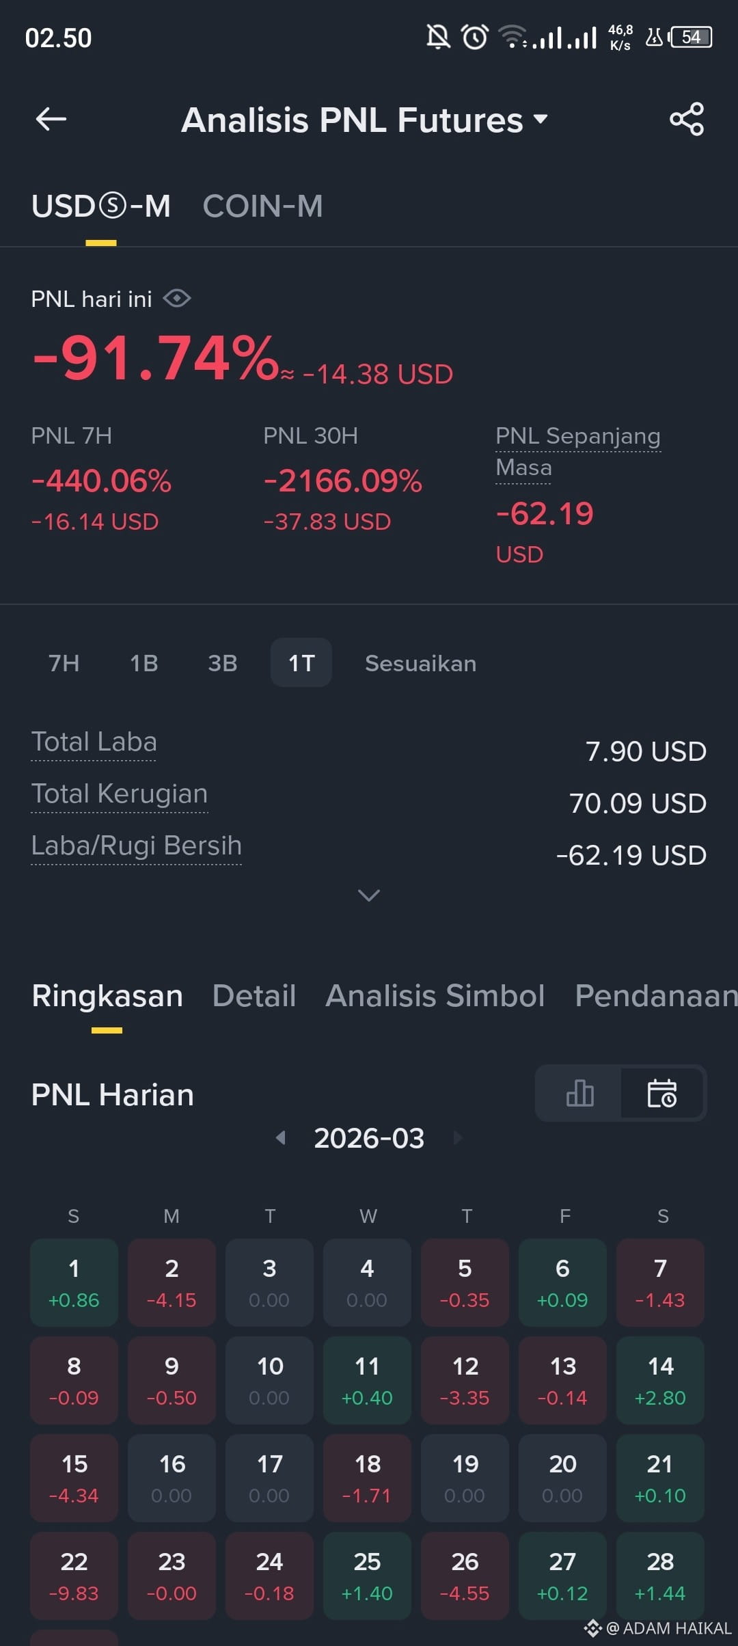This screenshot has height=1646, width=738.
Task: Select the 1B time range
Action: 144,663
